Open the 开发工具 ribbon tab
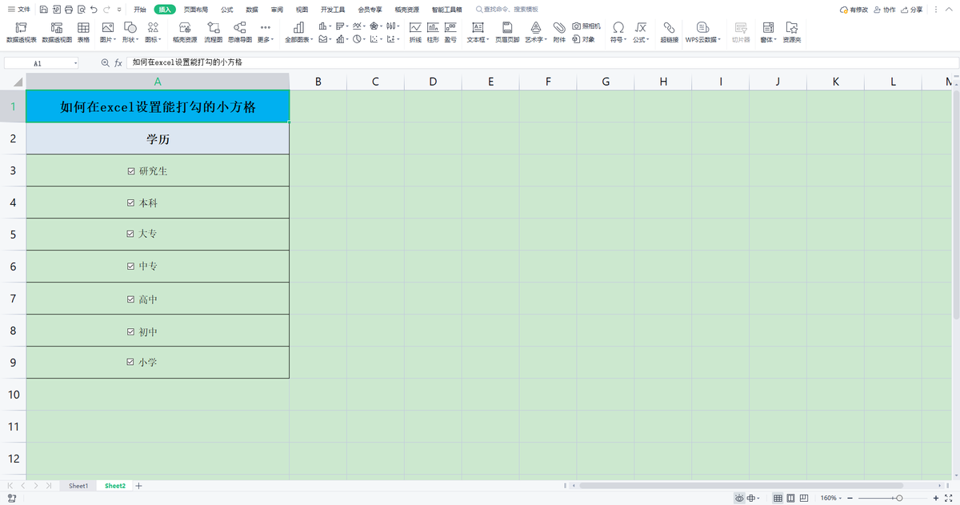960x505 pixels. pyautogui.click(x=333, y=10)
